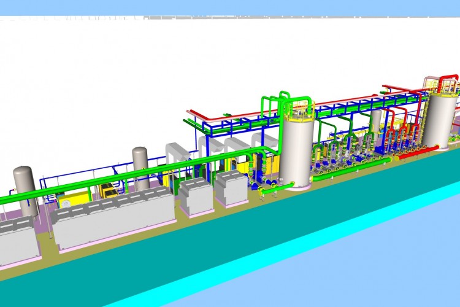Click the leftmost small gray unit of the pair
Screen dimensions: 460x307
pos(196,194)
